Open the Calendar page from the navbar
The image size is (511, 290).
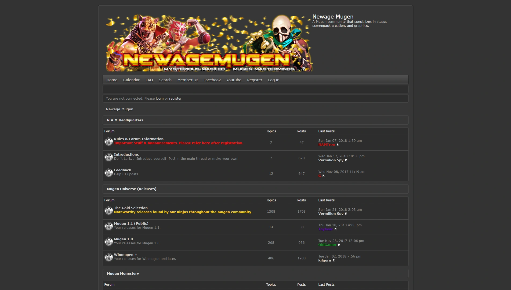(x=131, y=80)
